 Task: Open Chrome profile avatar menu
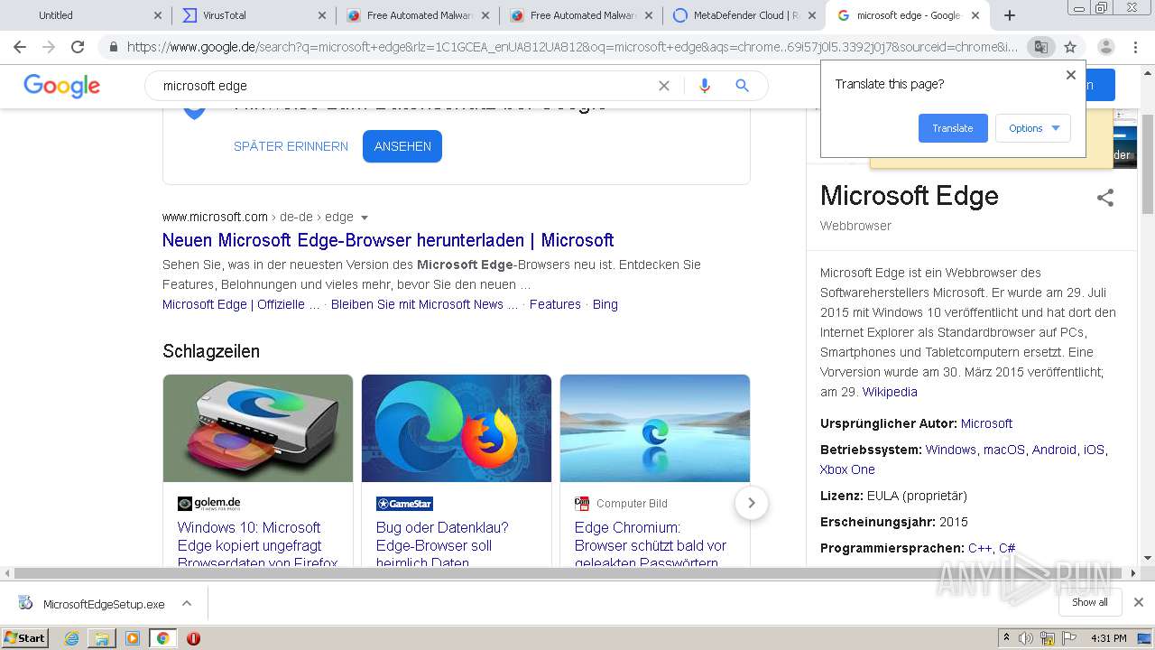[x=1105, y=47]
